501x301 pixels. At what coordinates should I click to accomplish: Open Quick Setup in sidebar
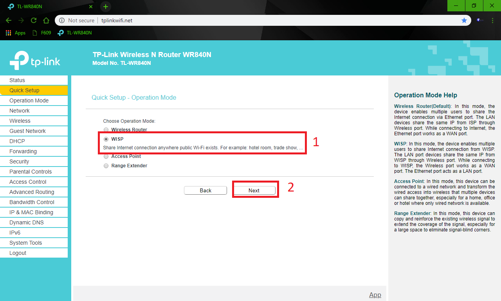pos(34,90)
